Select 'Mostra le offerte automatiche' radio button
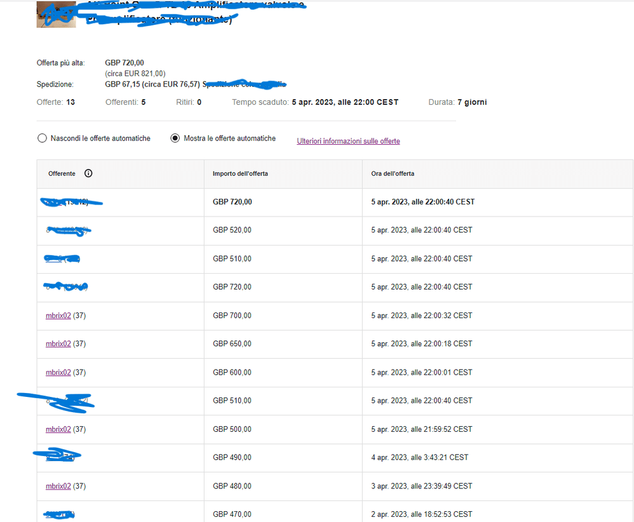Viewport: 634px width, 522px height. coord(175,138)
